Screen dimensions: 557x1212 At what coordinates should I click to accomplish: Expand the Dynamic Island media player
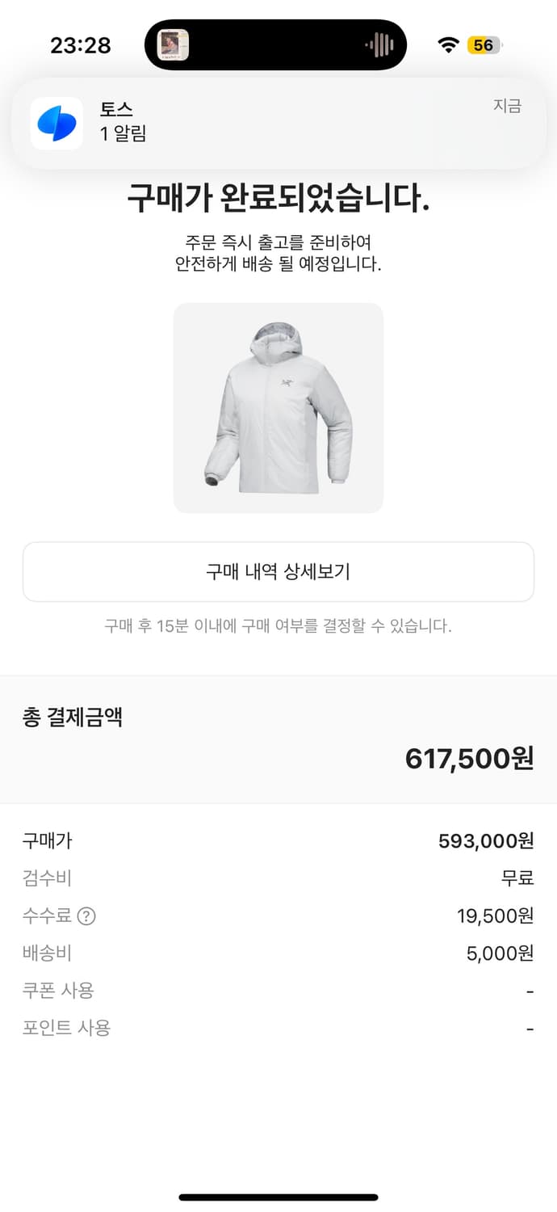(x=278, y=44)
